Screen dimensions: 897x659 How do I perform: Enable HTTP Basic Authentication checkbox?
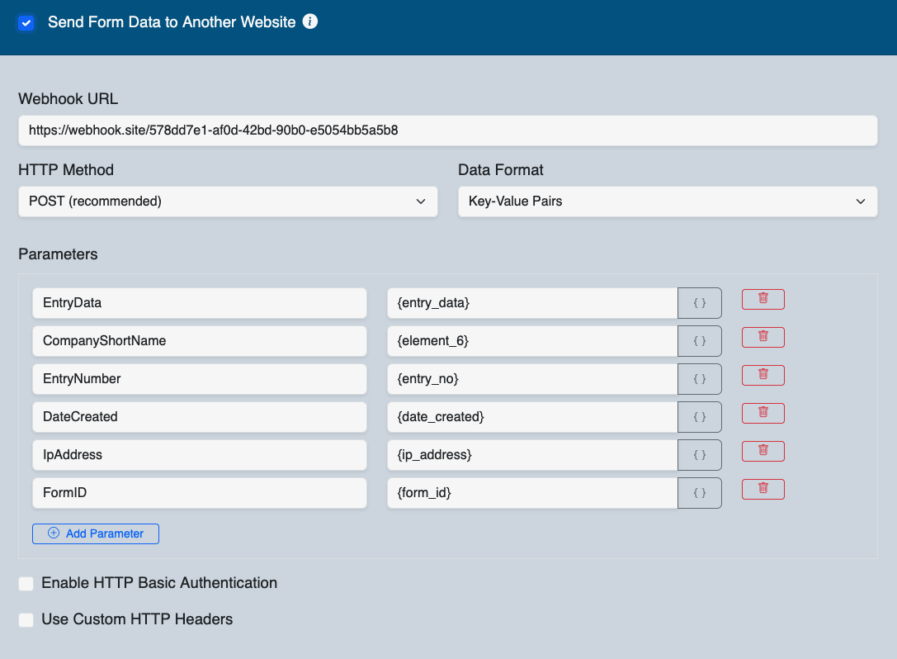coord(26,584)
